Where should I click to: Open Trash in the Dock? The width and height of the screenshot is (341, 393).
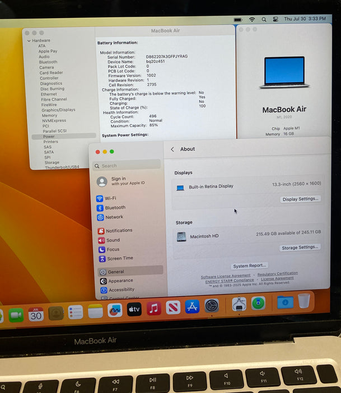pos(304,301)
